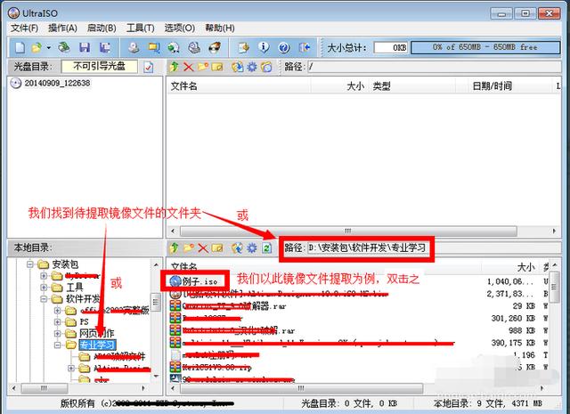The image size is (570, 414).
Task: Click red X Delete in image pane toolbar
Action: pyautogui.click(x=188, y=67)
